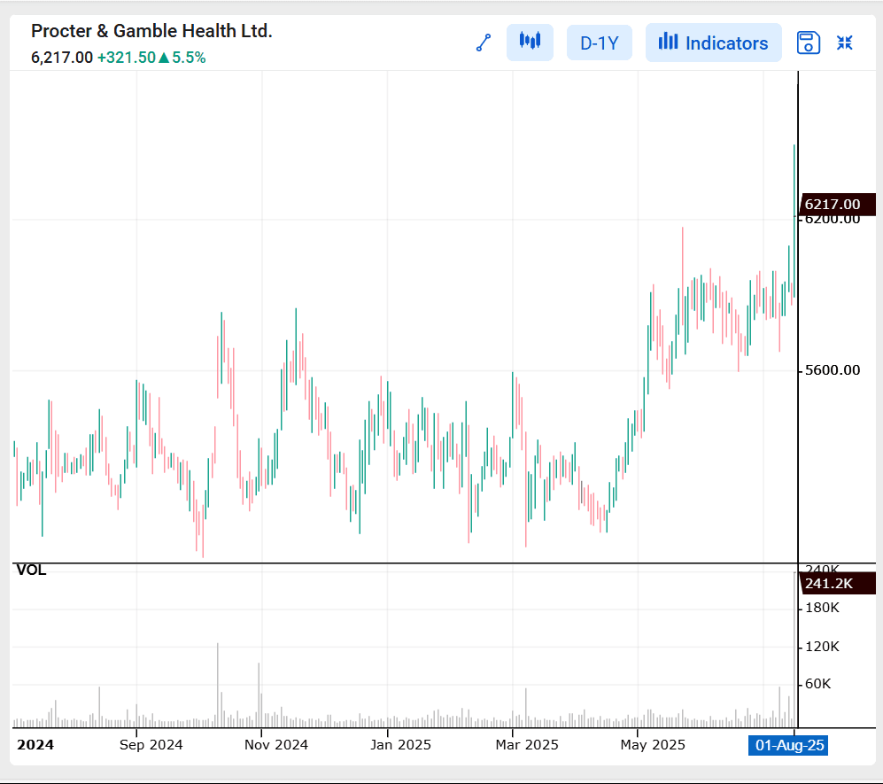Click the Procter & Gamble Health Ltd. title
This screenshot has width=883, height=784.
[151, 31]
